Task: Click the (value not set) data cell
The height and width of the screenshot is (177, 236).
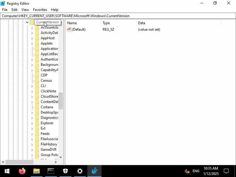Action: click(149, 29)
